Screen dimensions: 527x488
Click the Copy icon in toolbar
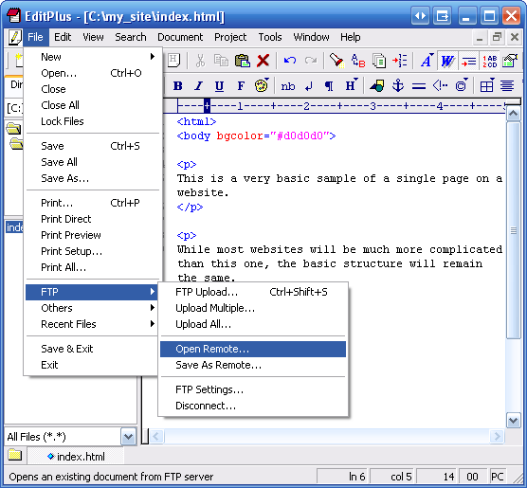tap(221, 61)
